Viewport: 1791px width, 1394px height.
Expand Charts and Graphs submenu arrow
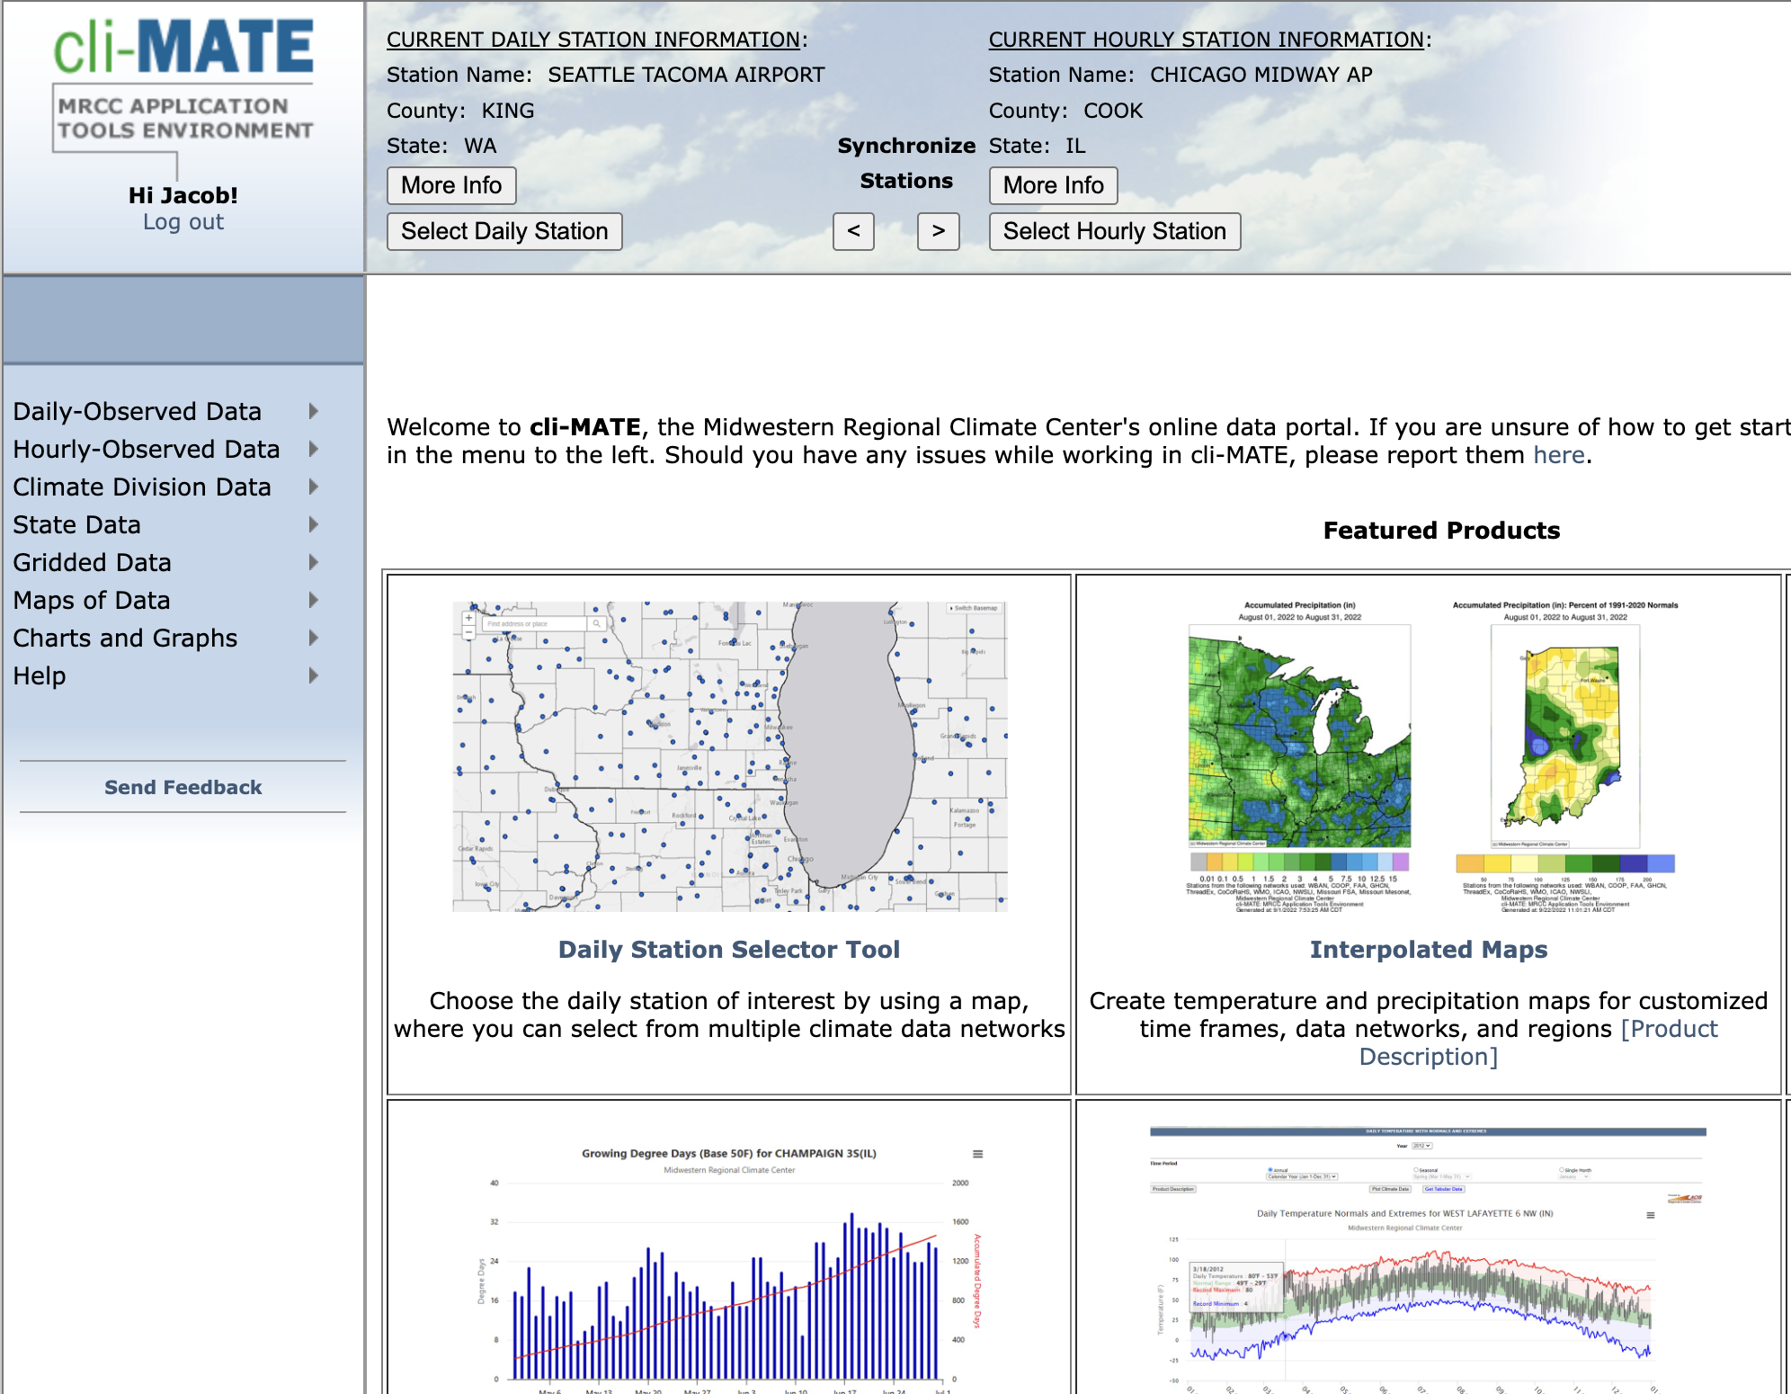[x=314, y=638]
